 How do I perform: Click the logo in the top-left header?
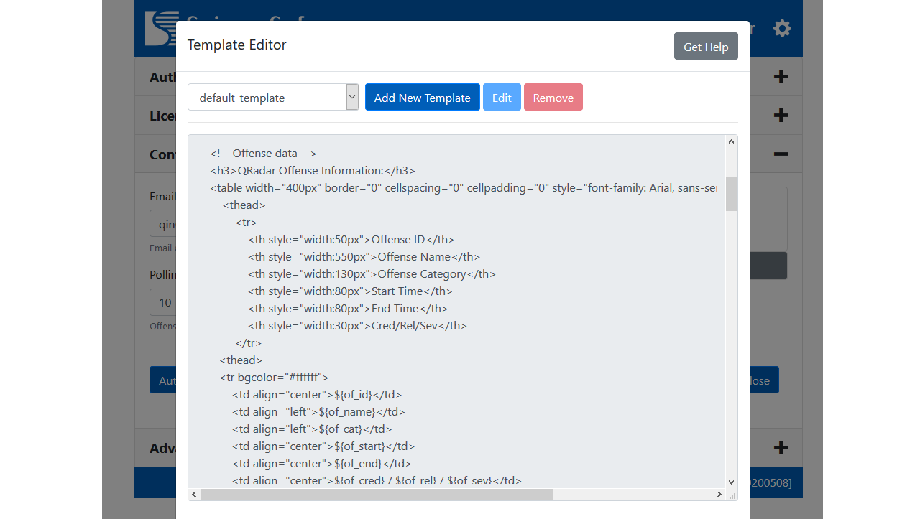click(x=160, y=30)
